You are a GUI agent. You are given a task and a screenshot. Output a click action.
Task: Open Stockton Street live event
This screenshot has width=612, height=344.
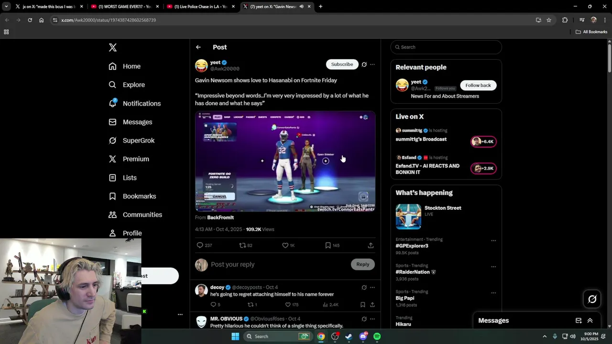point(446,216)
